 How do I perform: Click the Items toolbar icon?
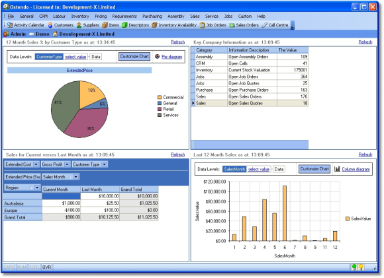coord(105,25)
